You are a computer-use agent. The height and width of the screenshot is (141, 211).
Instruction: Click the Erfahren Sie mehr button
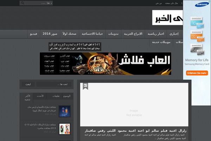coord(197,73)
